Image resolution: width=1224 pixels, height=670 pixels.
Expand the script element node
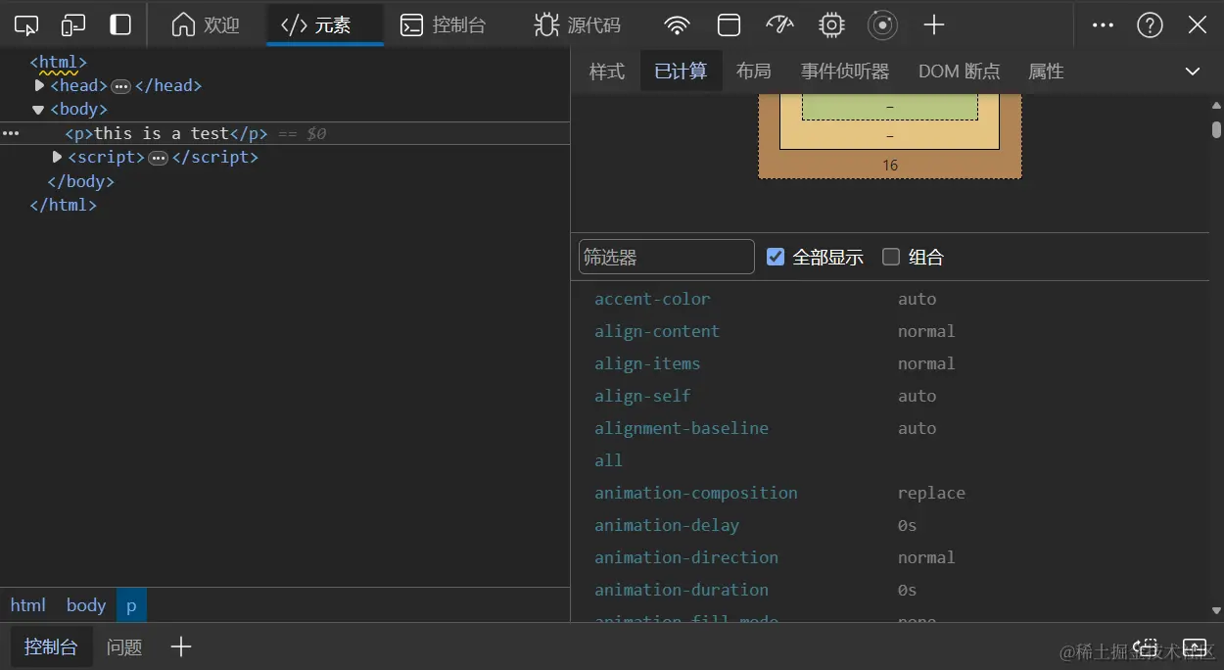point(57,157)
